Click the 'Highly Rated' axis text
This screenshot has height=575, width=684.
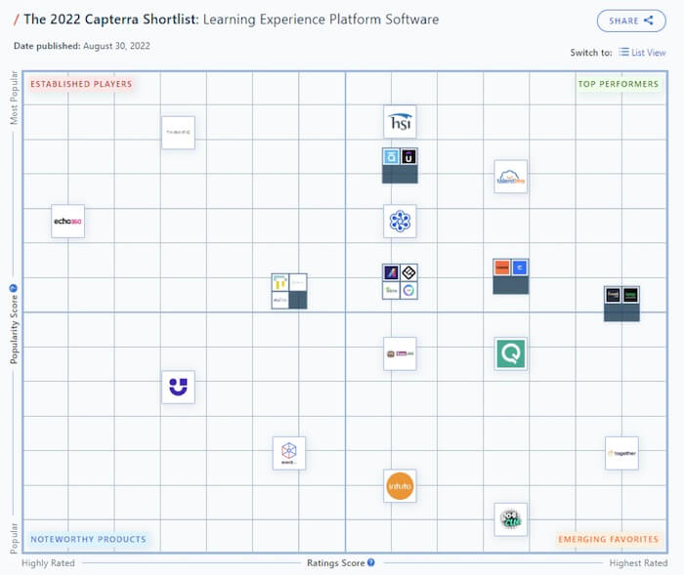pyautogui.click(x=49, y=562)
